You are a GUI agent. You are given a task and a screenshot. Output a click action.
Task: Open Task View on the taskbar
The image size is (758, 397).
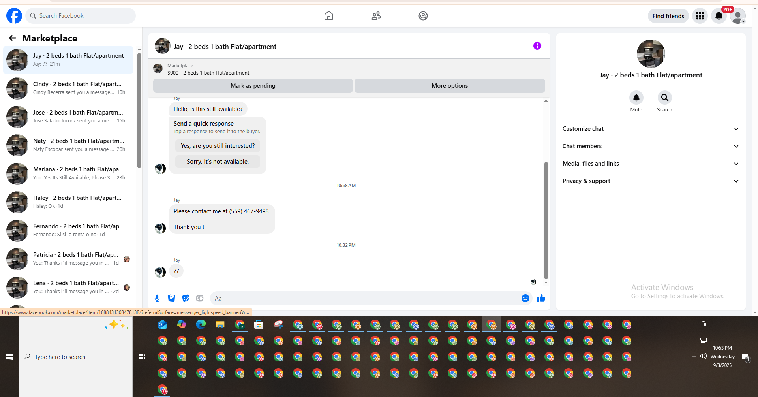142,357
